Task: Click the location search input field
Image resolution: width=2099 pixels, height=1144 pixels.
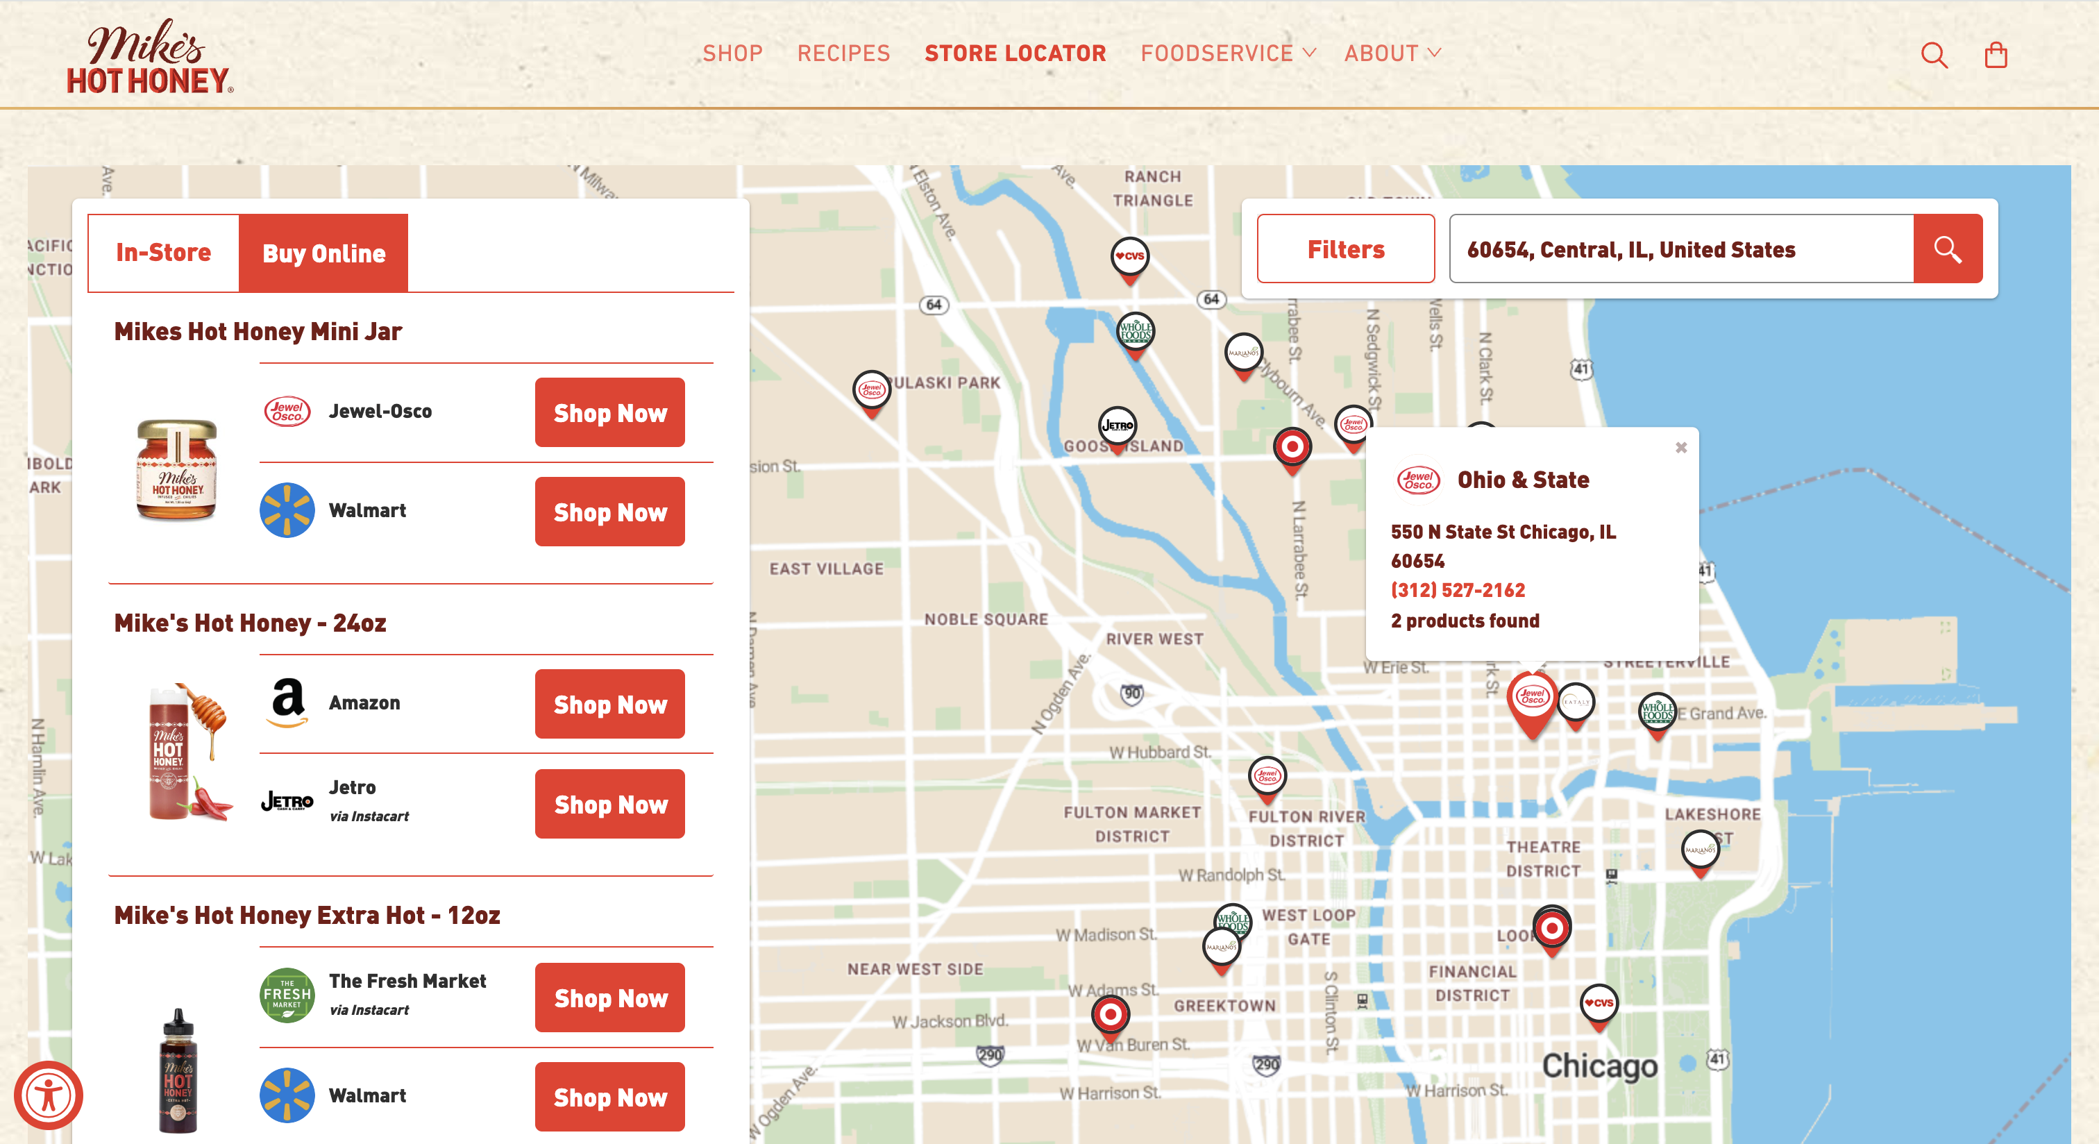Action: click(1680, 249)
